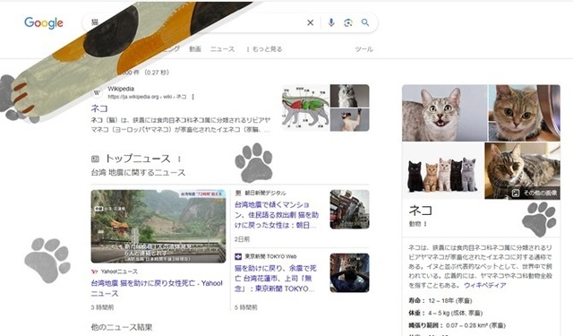The width and height of the screenshot is (573, 336).
Task: Click the 縄張り範囲 label in knowledge panel
Action: [x=426, y=325]
